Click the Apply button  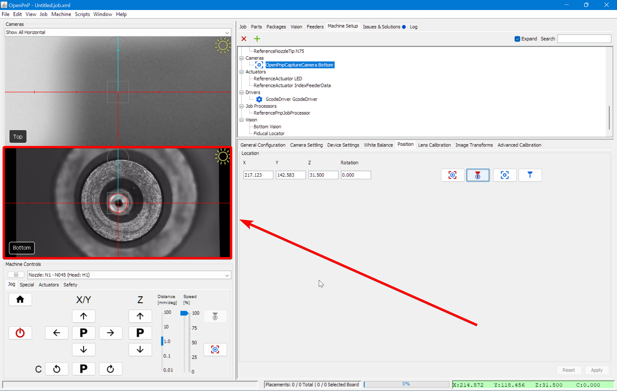click(597, 370)
